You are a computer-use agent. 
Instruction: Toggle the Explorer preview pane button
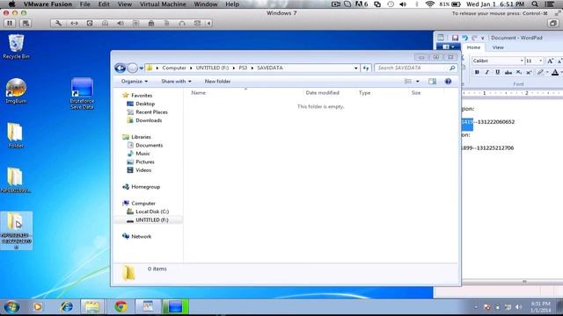point(432,82)
